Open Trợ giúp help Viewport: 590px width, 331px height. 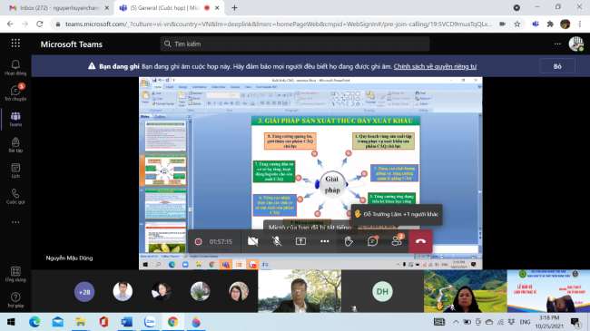click(15, 300)
